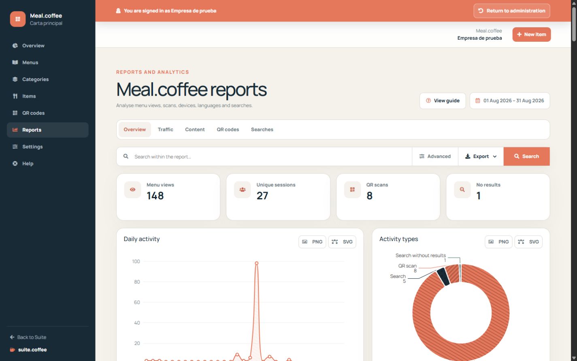Open Settings in the sidebar

pyautogui.click(x=48, y=147)
